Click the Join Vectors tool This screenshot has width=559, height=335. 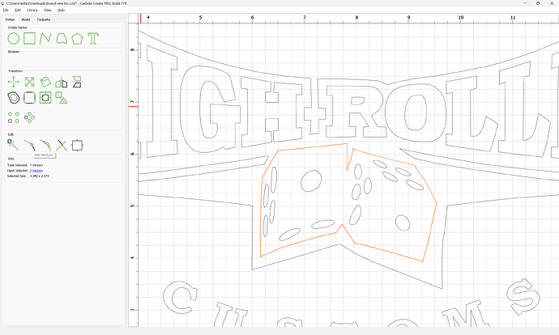pos(30,146)
